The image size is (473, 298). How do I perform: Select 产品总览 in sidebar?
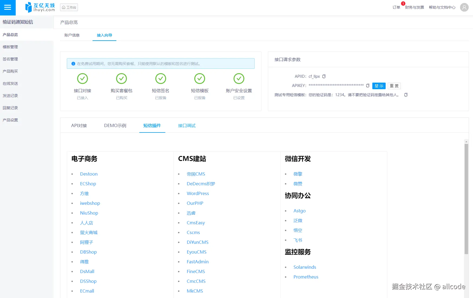click(x=27, y=35)
